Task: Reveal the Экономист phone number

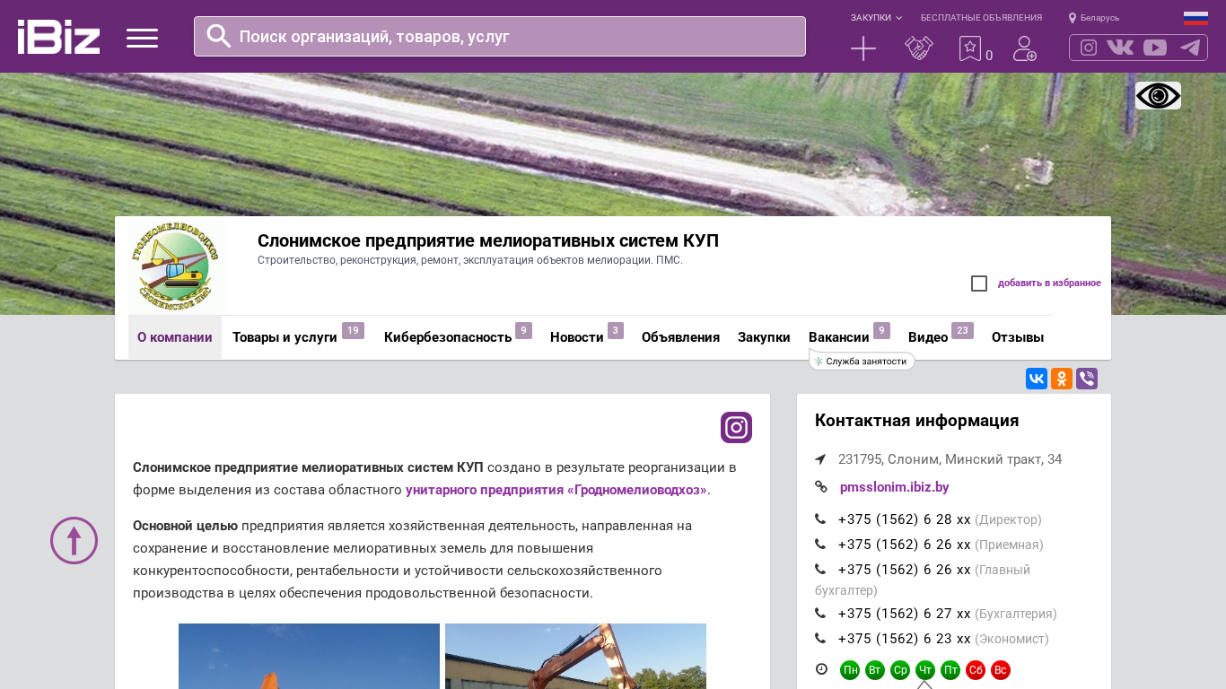Action: coord(905,639)
